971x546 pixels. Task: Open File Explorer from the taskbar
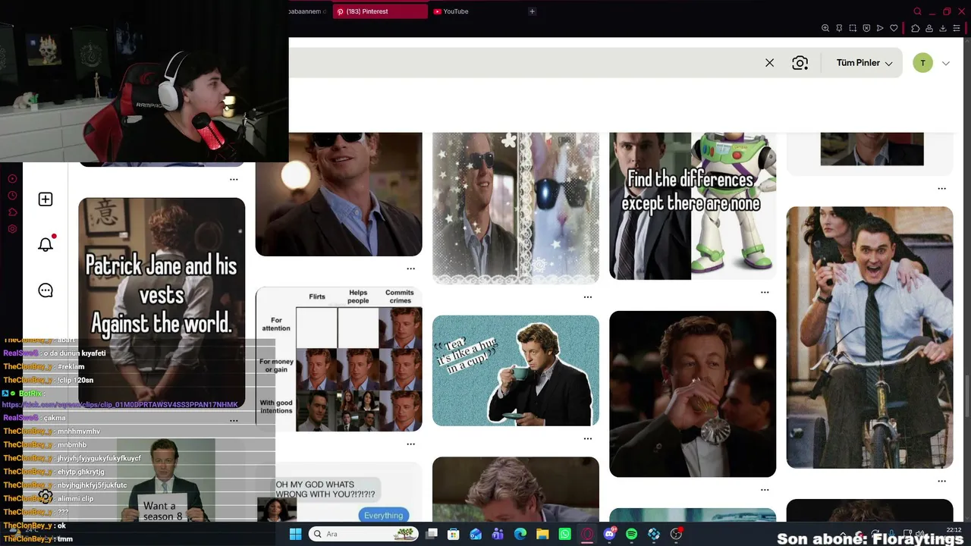pyautogui.click(x=542, y=534)
